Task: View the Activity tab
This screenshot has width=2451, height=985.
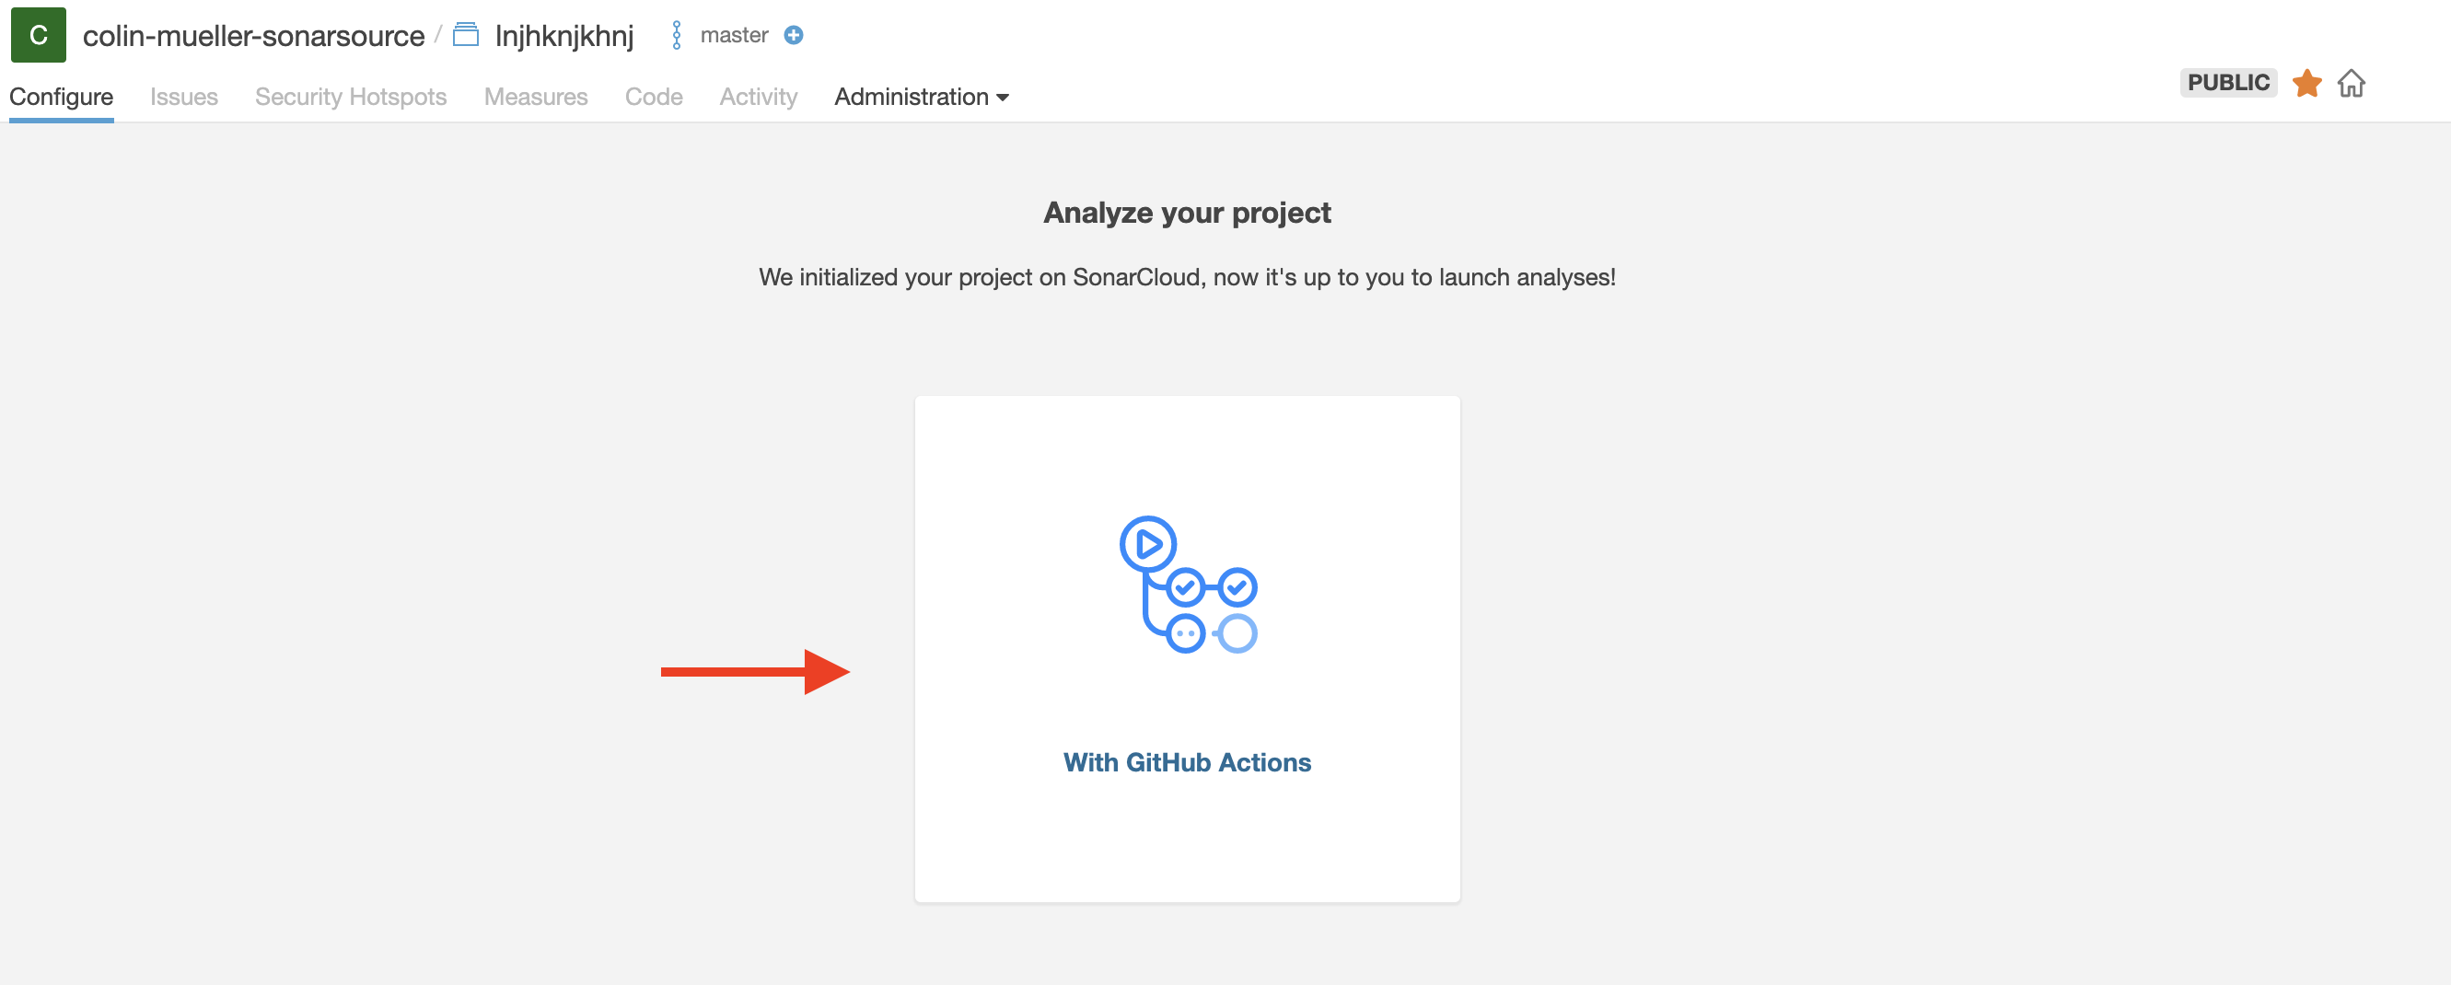Action: point(759,97)
